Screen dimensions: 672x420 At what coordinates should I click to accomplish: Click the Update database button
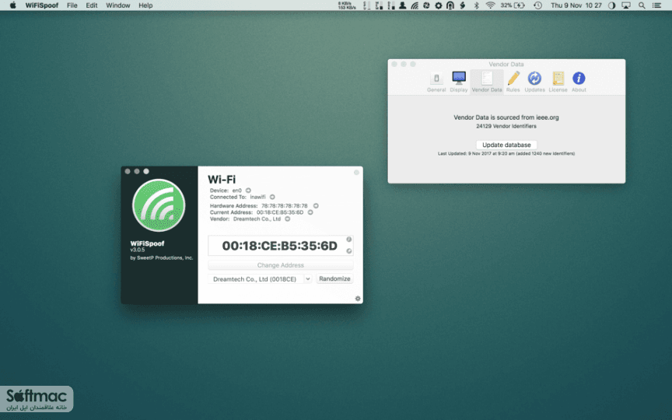506,145
